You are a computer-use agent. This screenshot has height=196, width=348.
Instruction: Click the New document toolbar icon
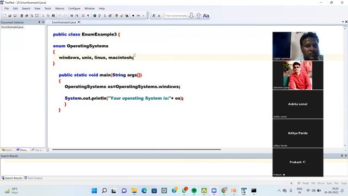pyautogui.click(x=5, y=16)
